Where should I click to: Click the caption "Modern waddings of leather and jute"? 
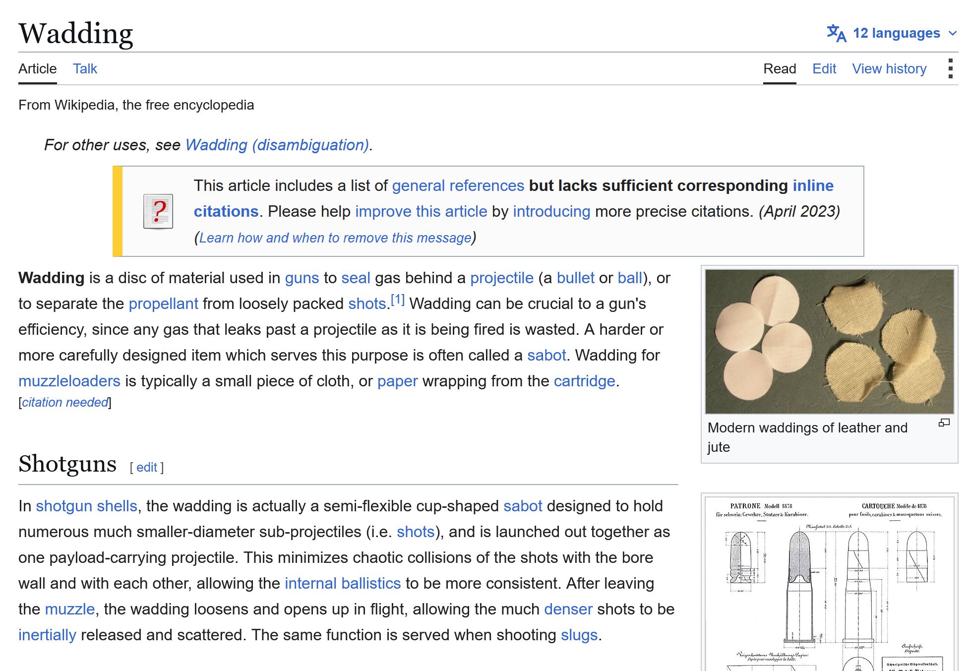click(807, 437)
